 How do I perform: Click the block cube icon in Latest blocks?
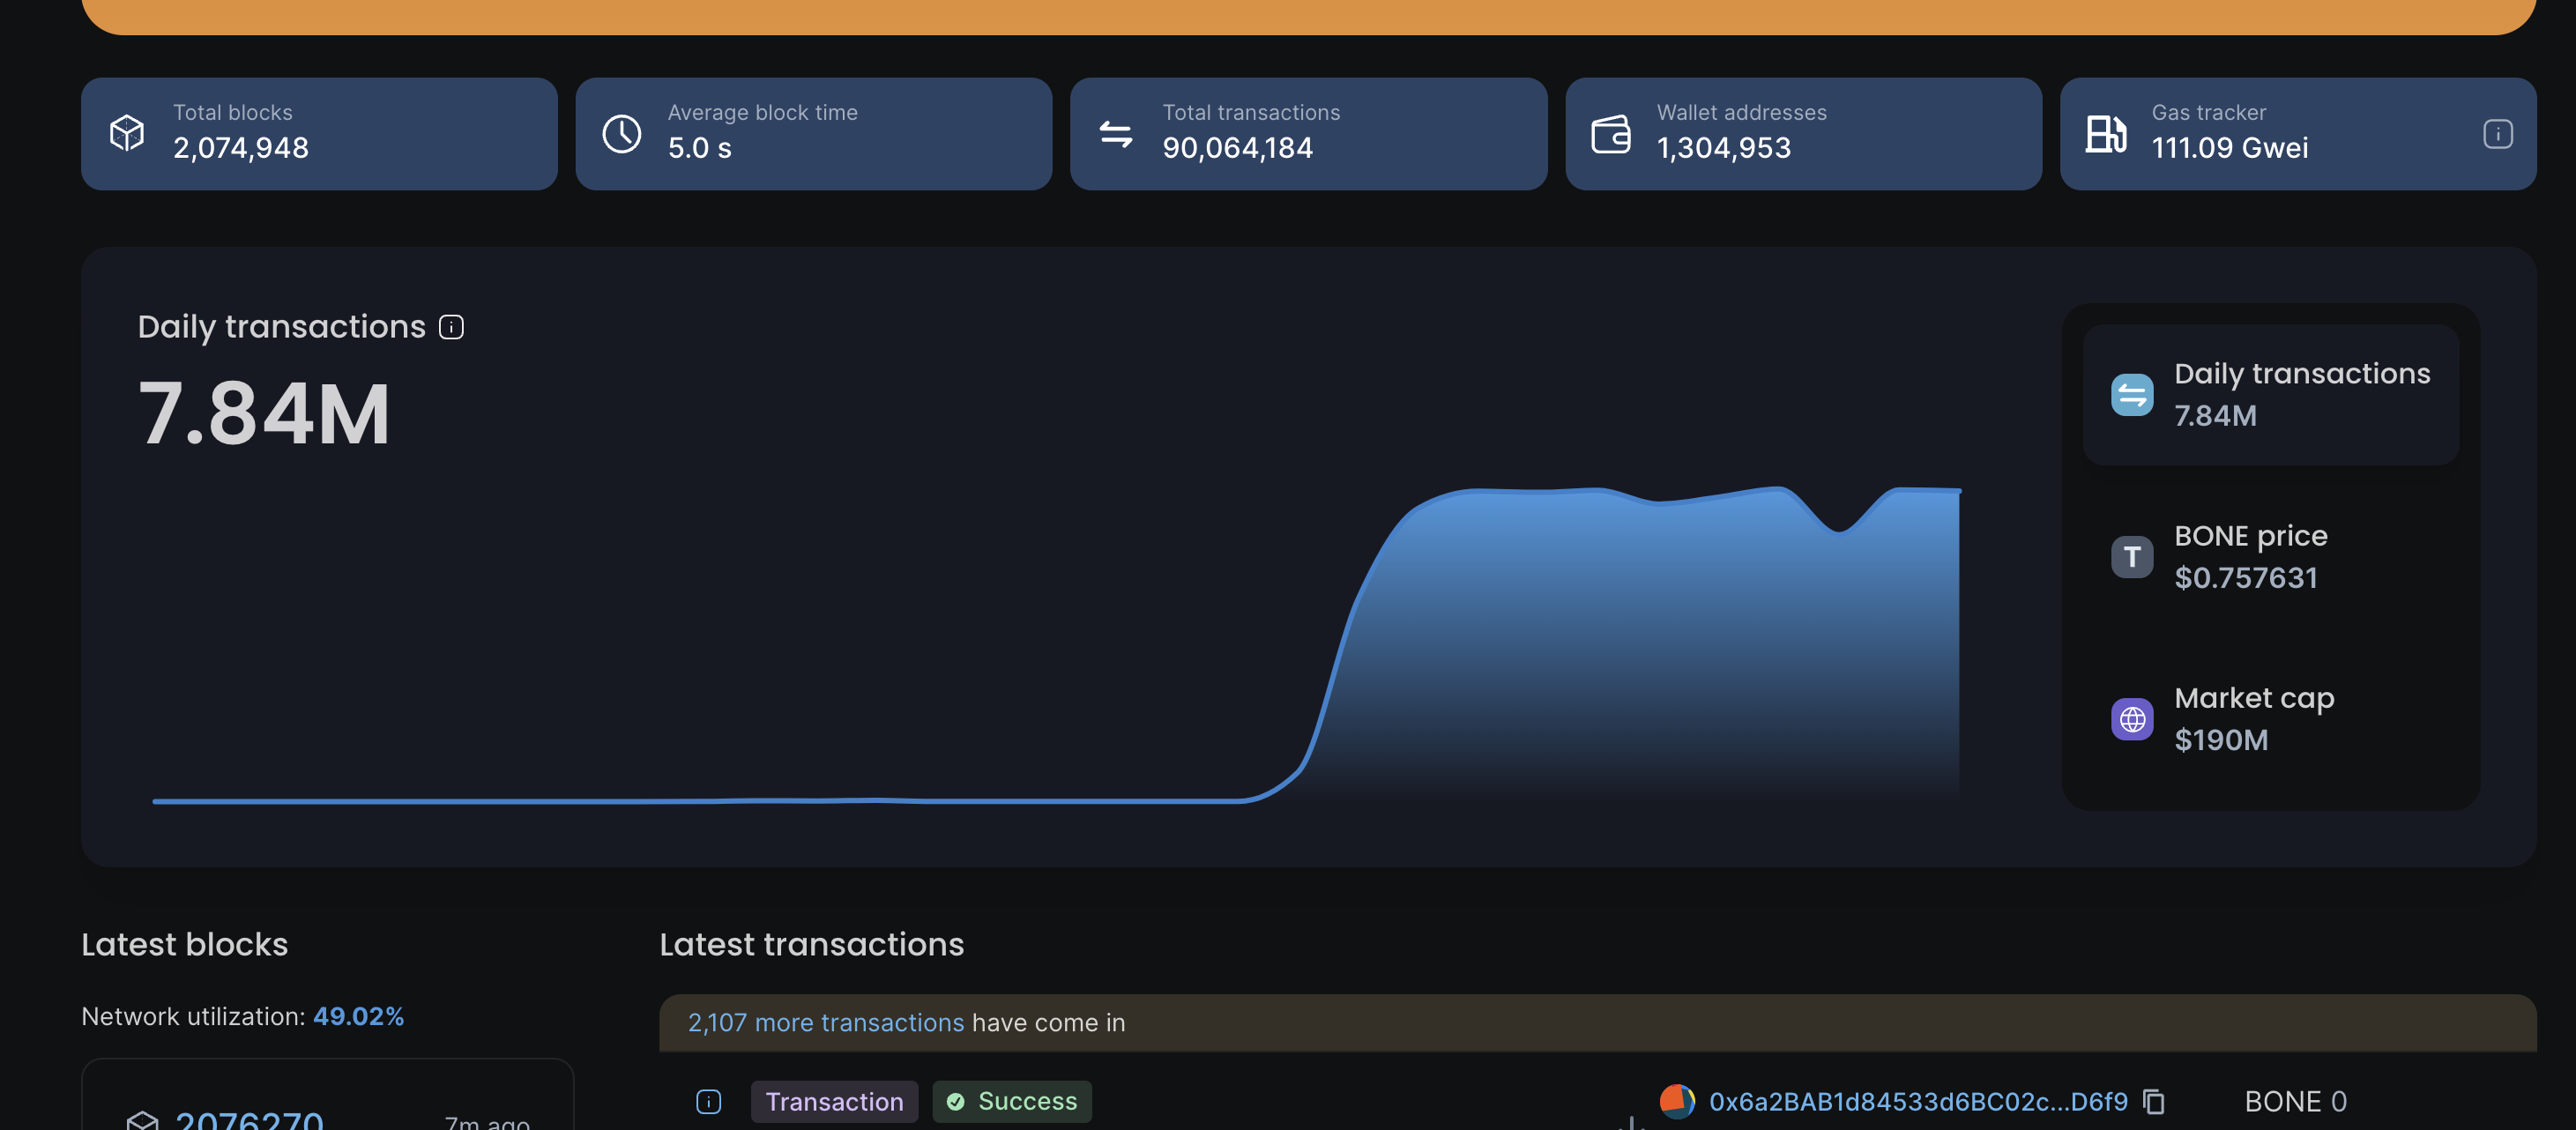143,1120
